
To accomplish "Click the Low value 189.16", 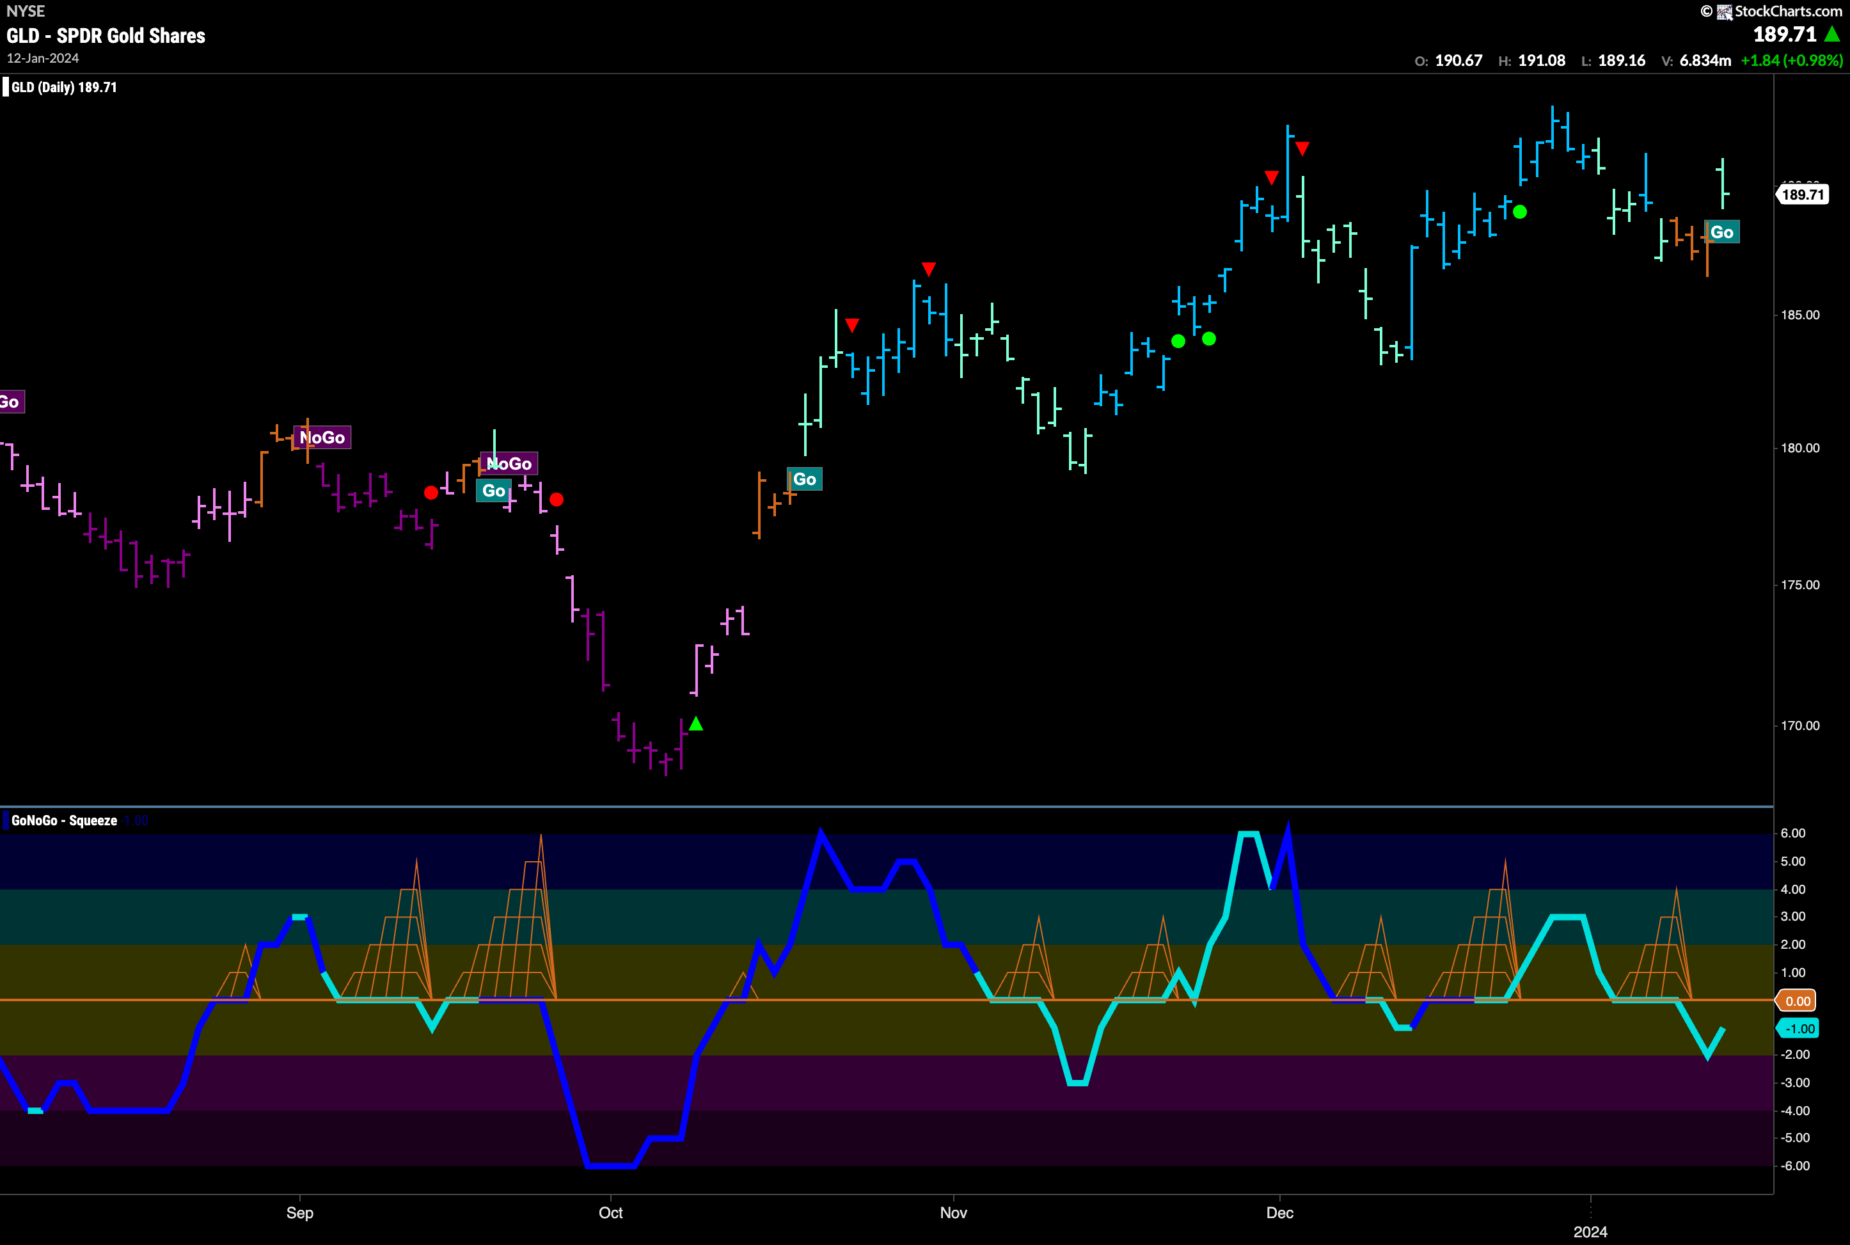I will [1622, 60].
